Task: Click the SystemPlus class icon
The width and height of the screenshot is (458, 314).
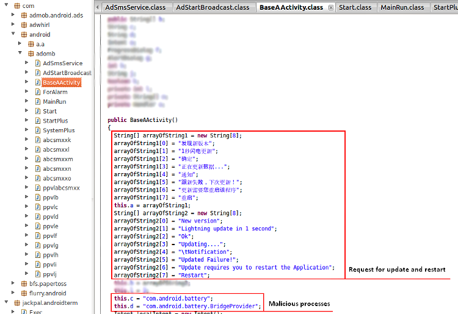Action: [38, 130]
